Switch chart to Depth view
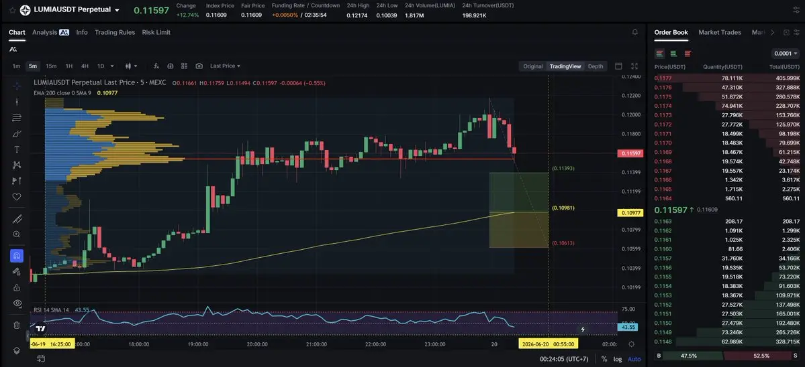Image resolution: width=805 pixels, height=367 pixels. 596,66
